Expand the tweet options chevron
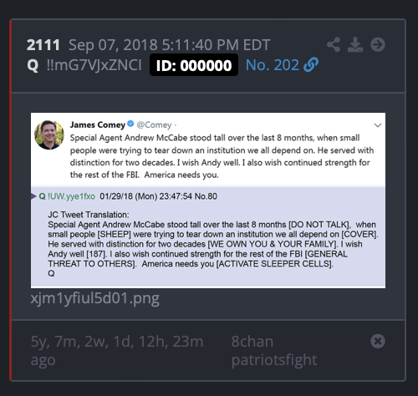This screenshot has height=396, width=418. tap(378, 125)
